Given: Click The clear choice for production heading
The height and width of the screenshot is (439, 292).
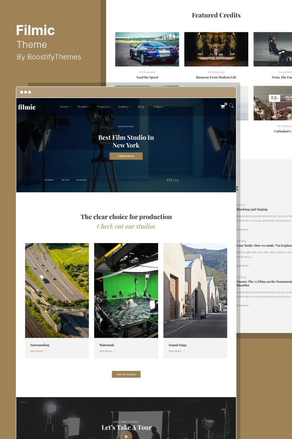Looking at the screenshot, I should click(126, 217).
